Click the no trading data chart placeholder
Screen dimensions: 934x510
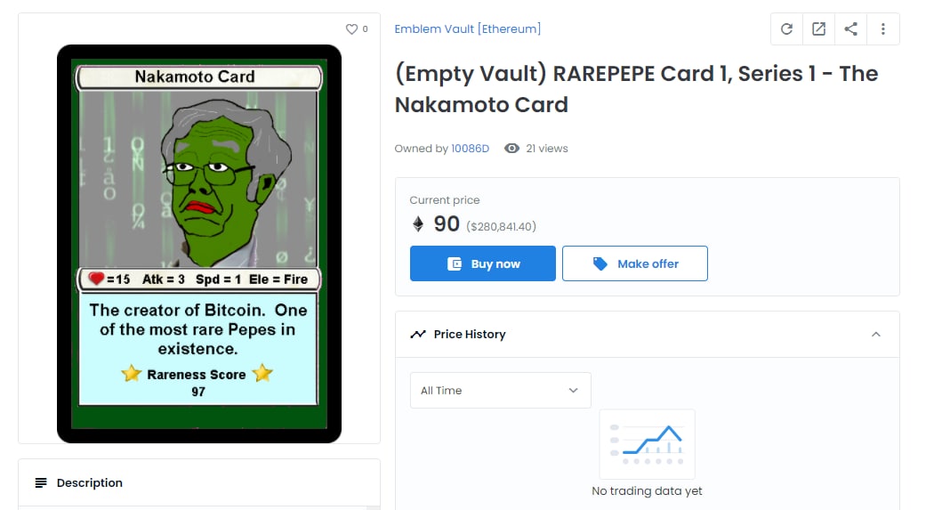point(647,444)
